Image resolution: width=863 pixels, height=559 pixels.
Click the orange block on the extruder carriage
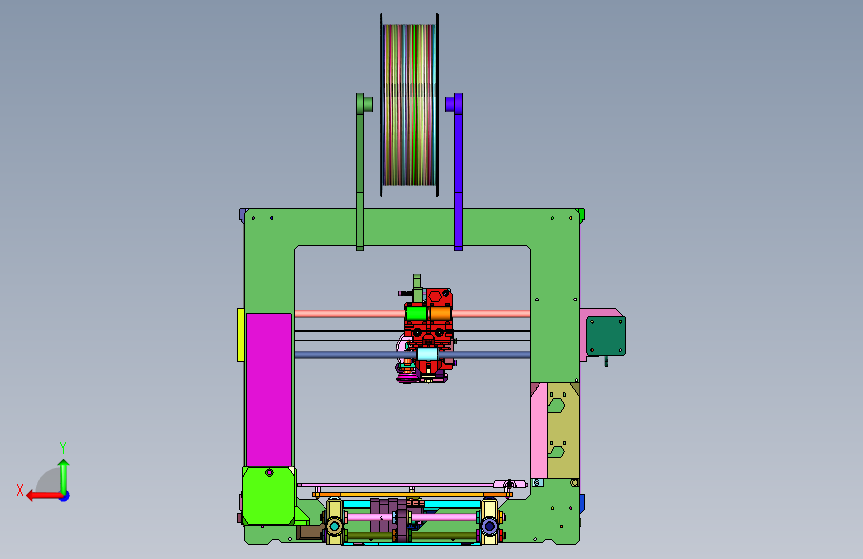[x=440, y=313]
